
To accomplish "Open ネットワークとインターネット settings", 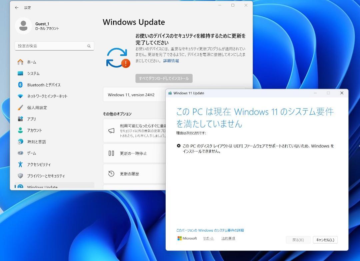I will [54, 96].
